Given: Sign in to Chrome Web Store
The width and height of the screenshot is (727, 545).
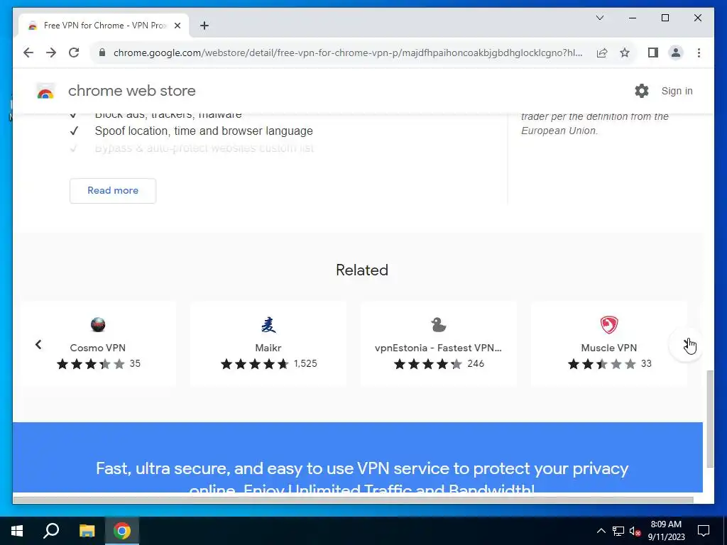Looking at the screenshot, I should pos(677,91).
